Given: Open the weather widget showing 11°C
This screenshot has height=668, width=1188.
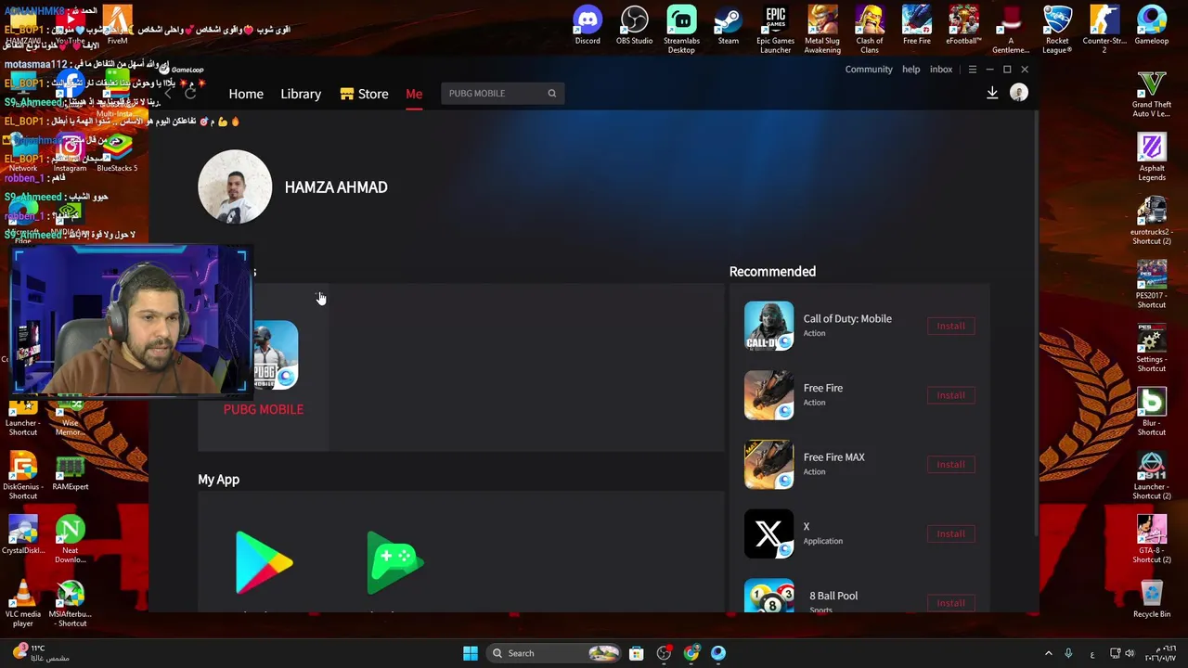Looking at the screenshot, I should point(39,653).
